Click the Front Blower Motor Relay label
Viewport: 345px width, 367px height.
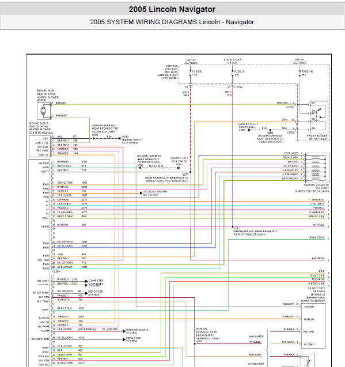pyautogui.click(x=317, y=137)
